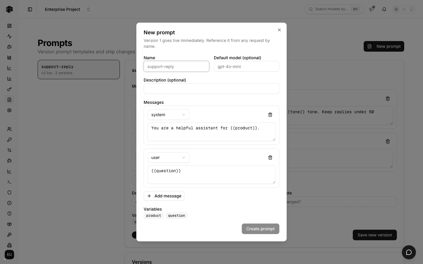Open the terminal prompt icon in sidebar
Image resolution: width=423 pixels, height=264 pixels.
9,182
